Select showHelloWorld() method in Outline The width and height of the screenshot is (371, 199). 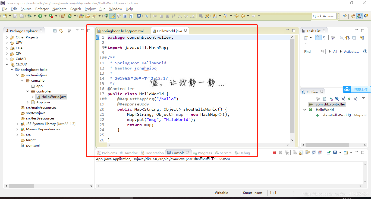[337, 115]
